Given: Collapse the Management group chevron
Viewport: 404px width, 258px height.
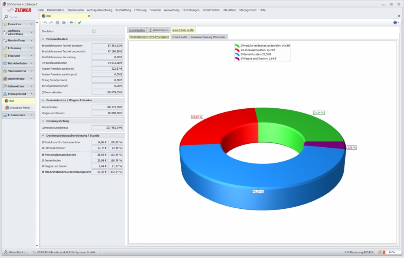Looking at the screenshot, I should tap(32, 94).
